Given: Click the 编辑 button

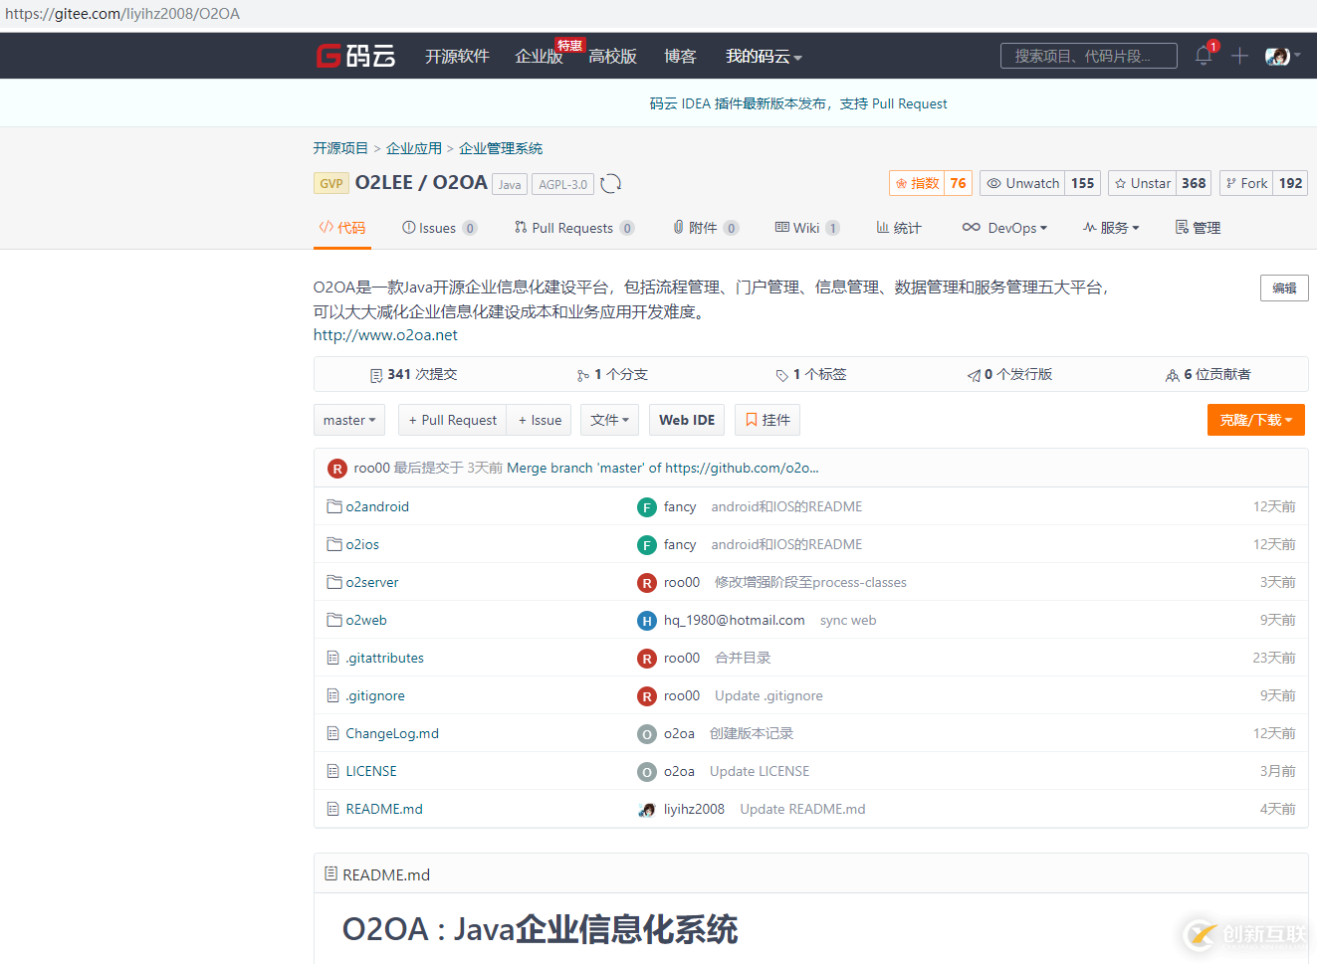Looking at the screenshot, I should 1284,288.
